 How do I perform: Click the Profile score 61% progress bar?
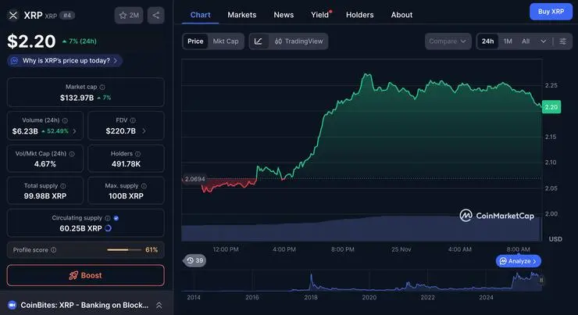click(x=124, y=249)
